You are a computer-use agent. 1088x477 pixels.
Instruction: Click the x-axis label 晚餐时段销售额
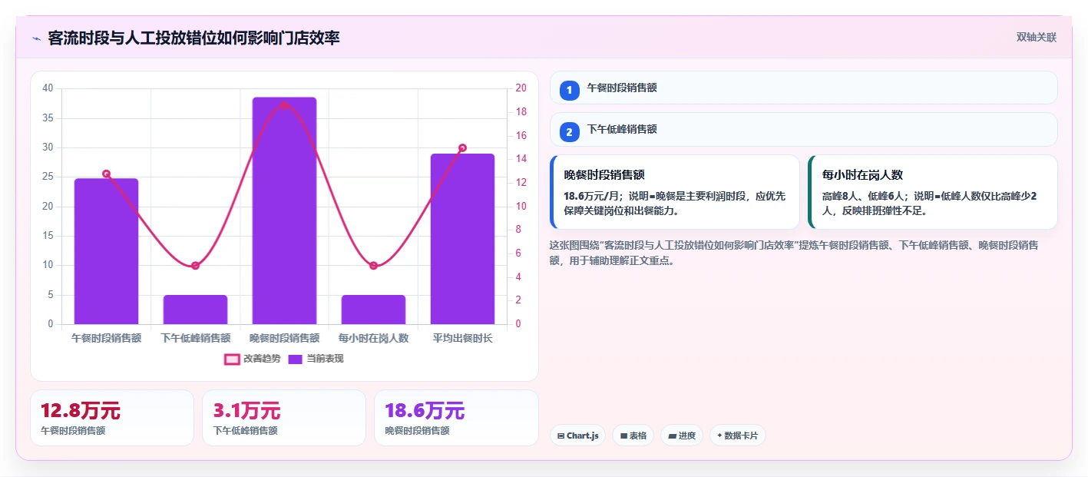tap(284, 338)
